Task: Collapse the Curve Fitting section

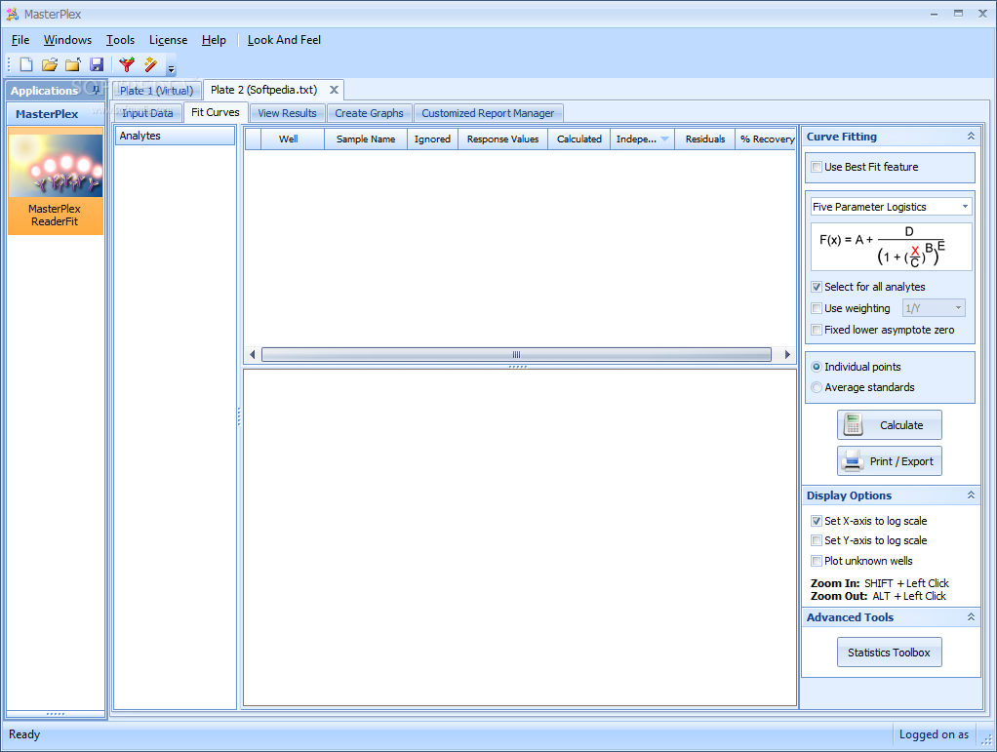Action: tap(971, 136)
